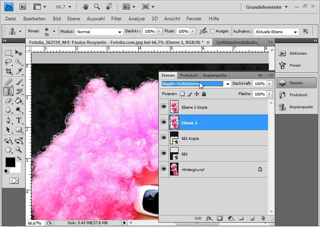Select the Paint Bucket tool
The width and height of the screenshot is (320, 227).
point(18,101)
